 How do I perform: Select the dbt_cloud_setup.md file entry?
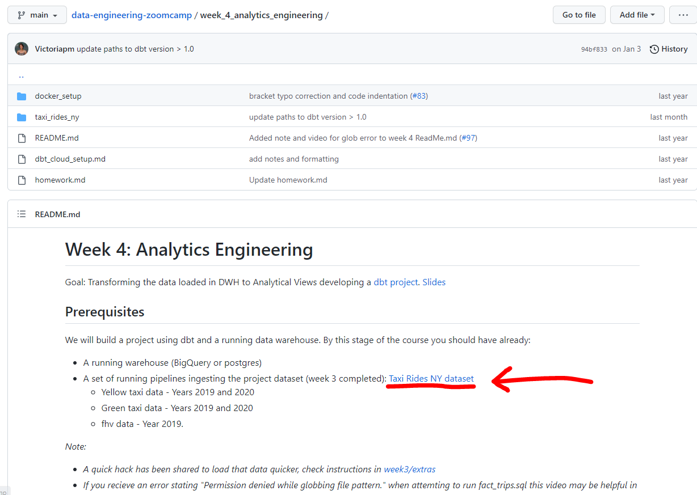[70, 159]
